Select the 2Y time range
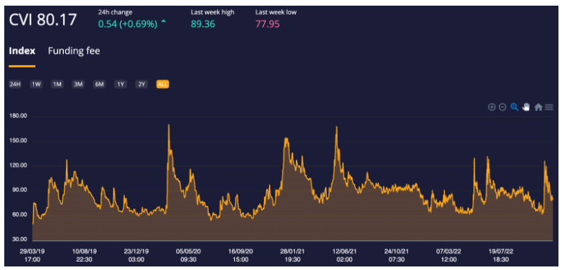 (x=142, y=84)
